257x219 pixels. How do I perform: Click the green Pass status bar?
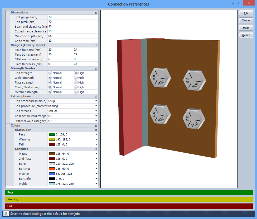coord(129,192)
